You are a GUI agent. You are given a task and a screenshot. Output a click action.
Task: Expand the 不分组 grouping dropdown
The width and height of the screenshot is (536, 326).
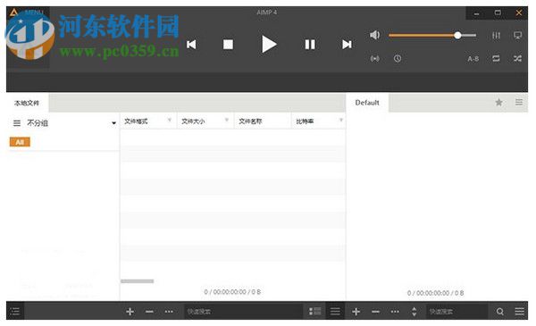pos(113,123)
